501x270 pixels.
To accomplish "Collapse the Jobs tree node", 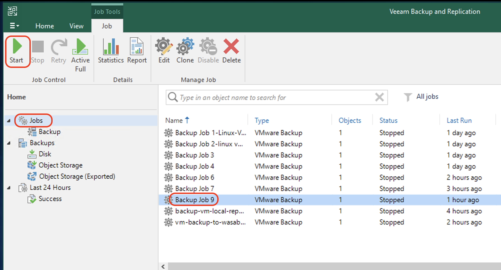I will point(9,120).
